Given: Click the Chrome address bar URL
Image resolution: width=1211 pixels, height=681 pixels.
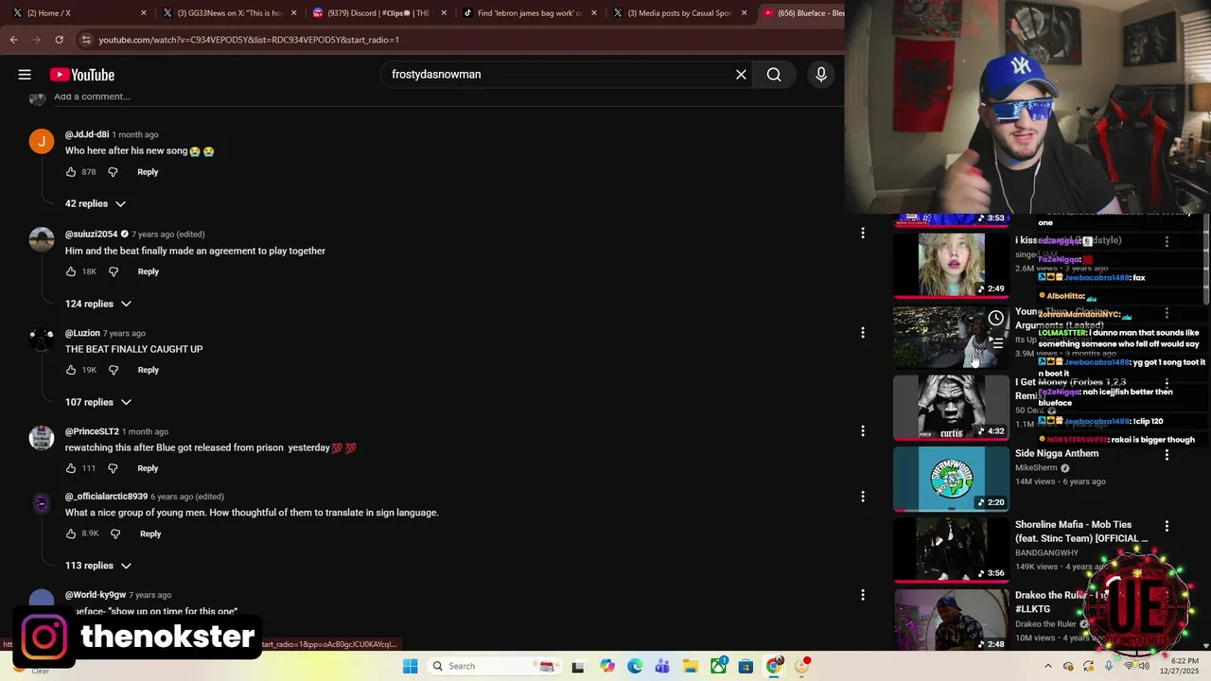Looking at the screenshot, I should tap(248, 40).
